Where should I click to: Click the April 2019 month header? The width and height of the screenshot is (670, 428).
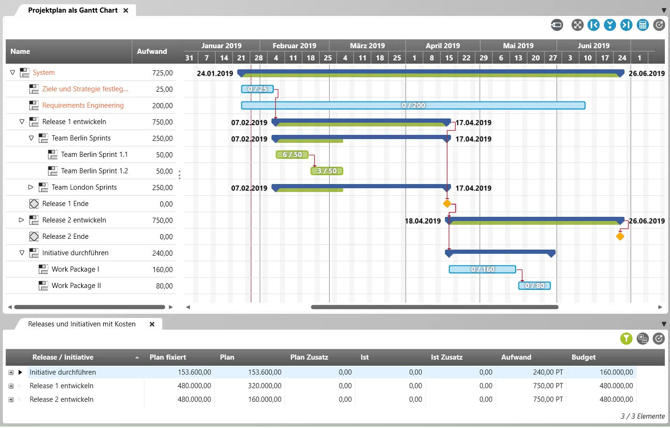[x=443, y=45]
